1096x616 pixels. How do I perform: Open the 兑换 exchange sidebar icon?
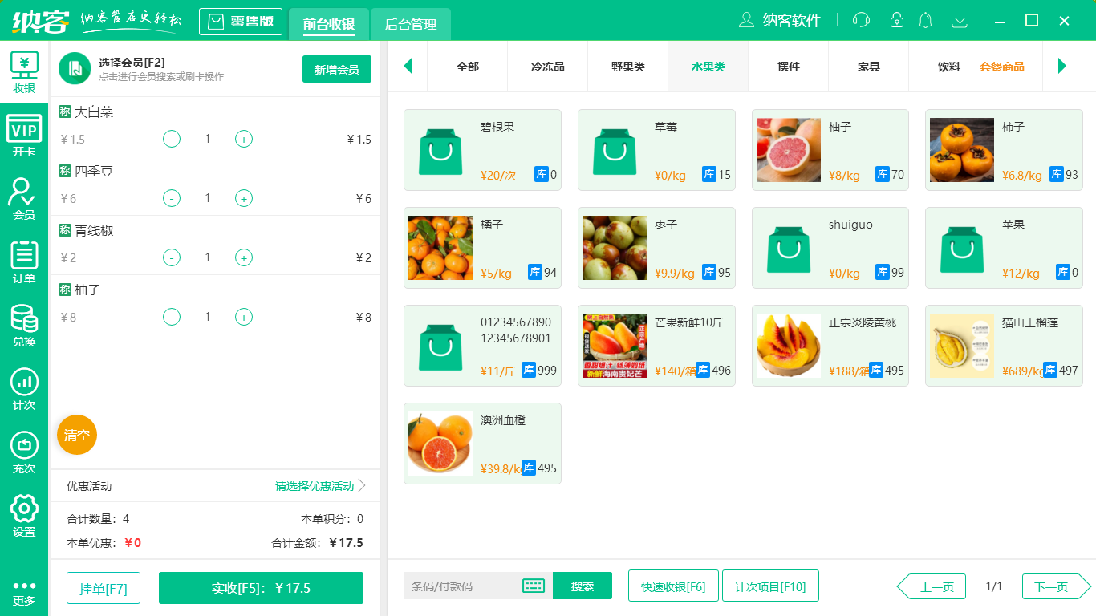tap(24, 325)
